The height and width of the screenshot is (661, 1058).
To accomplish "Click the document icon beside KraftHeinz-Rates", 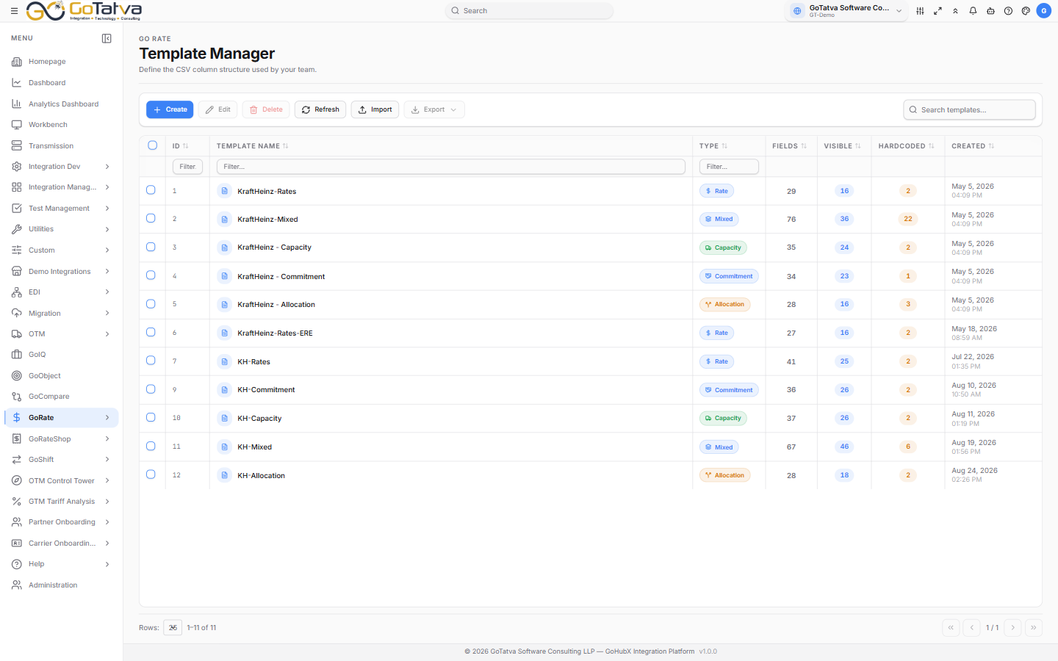I will pyautogui.click(x=224, y=191).
